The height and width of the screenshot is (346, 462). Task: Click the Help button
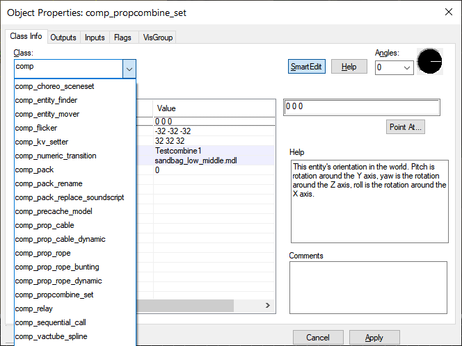349,67
